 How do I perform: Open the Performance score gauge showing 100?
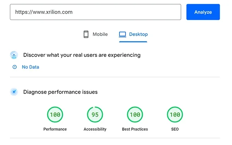[x=55, y=114]
